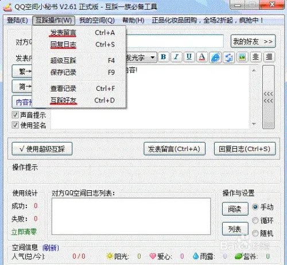Click the 立即清零 link

click(x=24, y=232)
